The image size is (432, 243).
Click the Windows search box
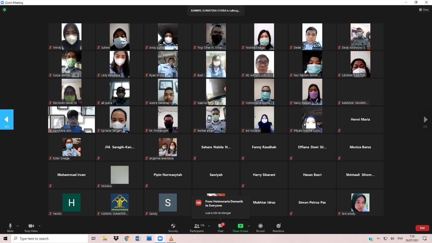[51, 239]
